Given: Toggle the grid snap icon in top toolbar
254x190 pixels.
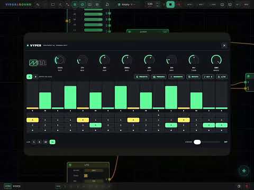Looking at the screenshot, I should tap(75, 5).
